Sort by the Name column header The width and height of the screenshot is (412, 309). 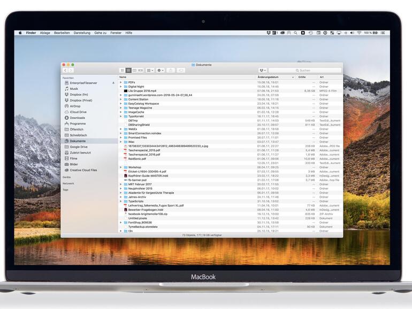tap(187, 77)
